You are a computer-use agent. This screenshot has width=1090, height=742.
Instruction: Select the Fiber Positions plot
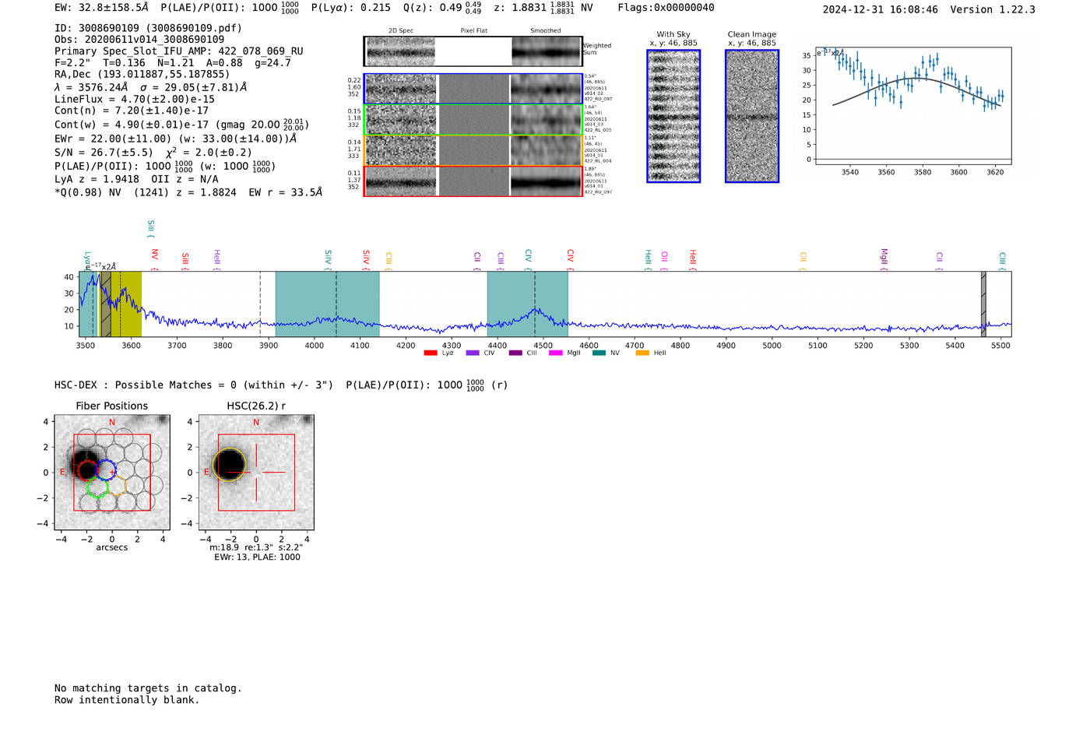pyautogui.click(x=112, y=472)
